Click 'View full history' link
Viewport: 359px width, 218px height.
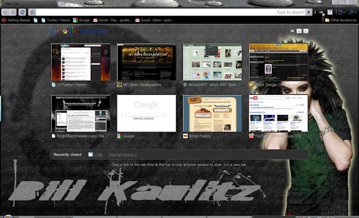click(x=122, y=155)
